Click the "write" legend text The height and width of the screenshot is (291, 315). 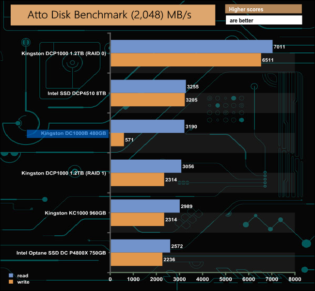pyautogui.click(x=23, y=282)
